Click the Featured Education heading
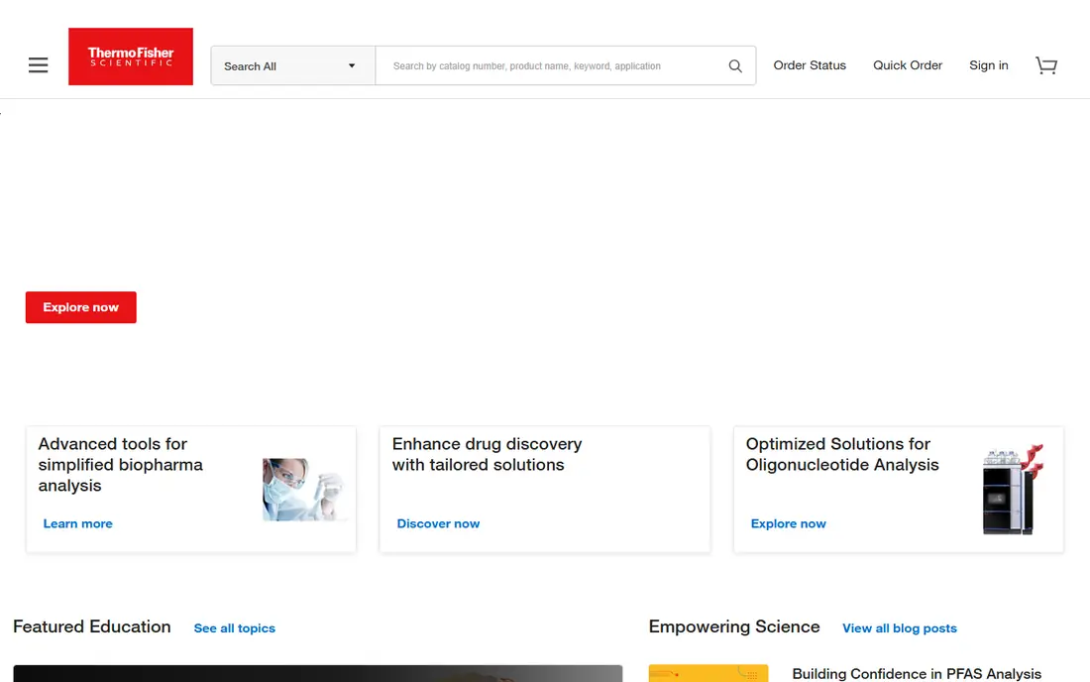Viewport: 1090px width, 682px height. [92, 626]
